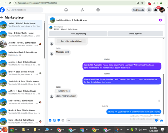168x133 pixels.
Task: Choose a sticker in composer
Action: pos(58,120)
